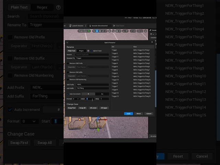
Task: Click the camera speed icon beside 1.4
Action: tap(139, 31)
